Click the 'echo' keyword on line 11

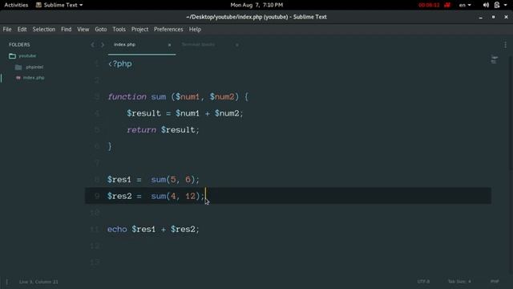[x=117, y=230]
